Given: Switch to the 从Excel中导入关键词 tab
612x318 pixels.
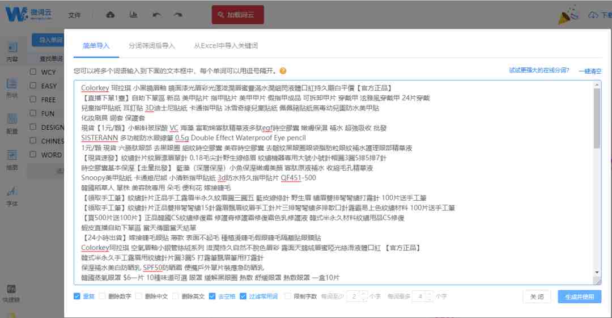Looking at the screenshot, I should tap(226, 46).
